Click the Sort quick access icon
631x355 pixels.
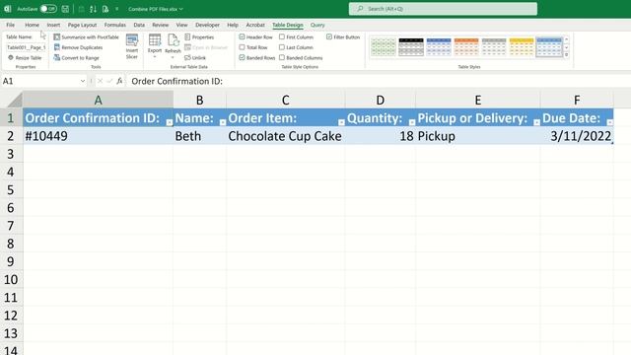(93, 9)
